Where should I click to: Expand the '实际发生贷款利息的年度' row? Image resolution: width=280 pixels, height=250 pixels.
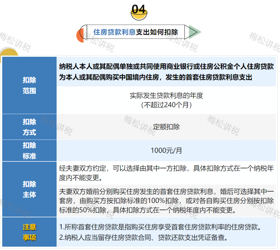click(167, 96)
